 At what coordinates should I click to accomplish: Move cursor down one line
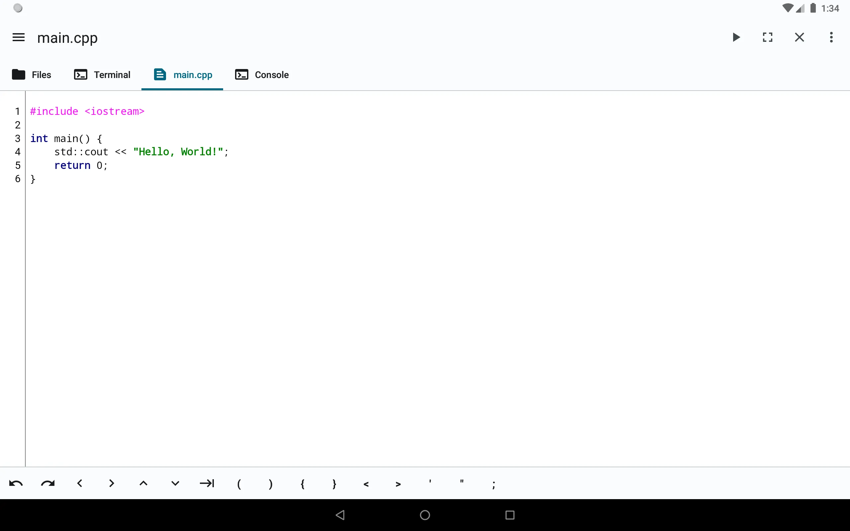[175, 483]
